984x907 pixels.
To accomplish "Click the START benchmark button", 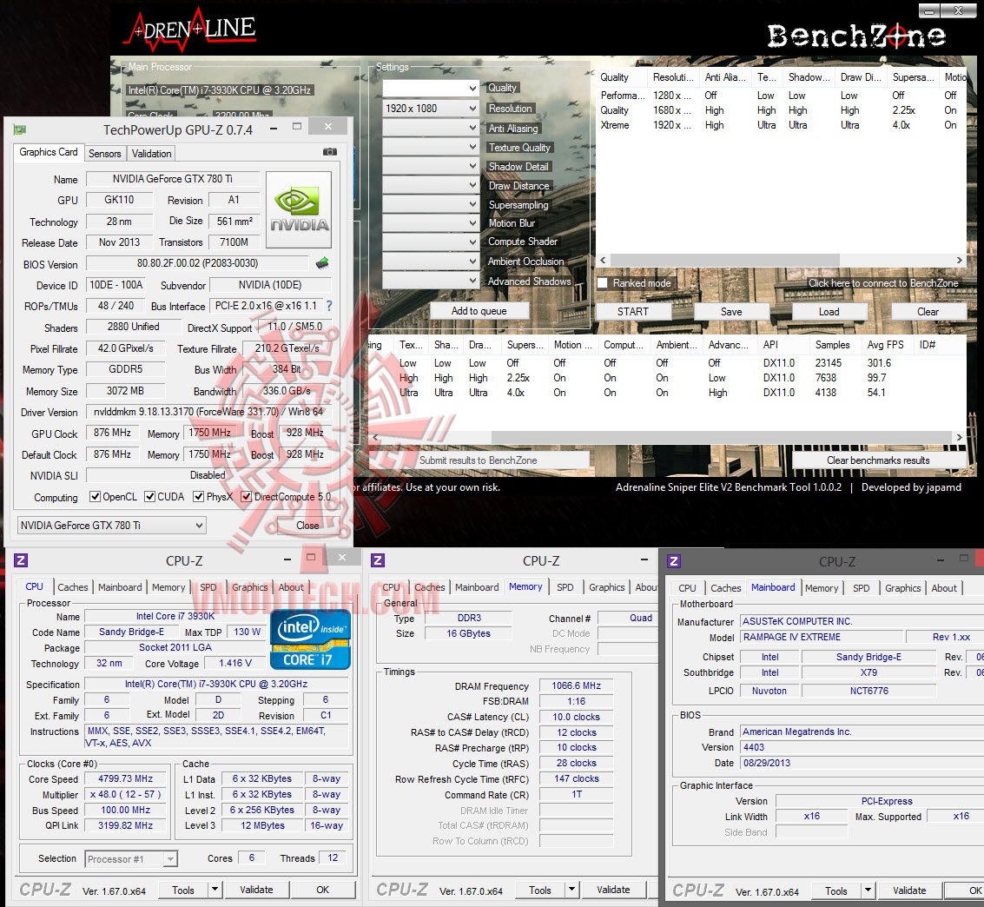I will point(632,311).
